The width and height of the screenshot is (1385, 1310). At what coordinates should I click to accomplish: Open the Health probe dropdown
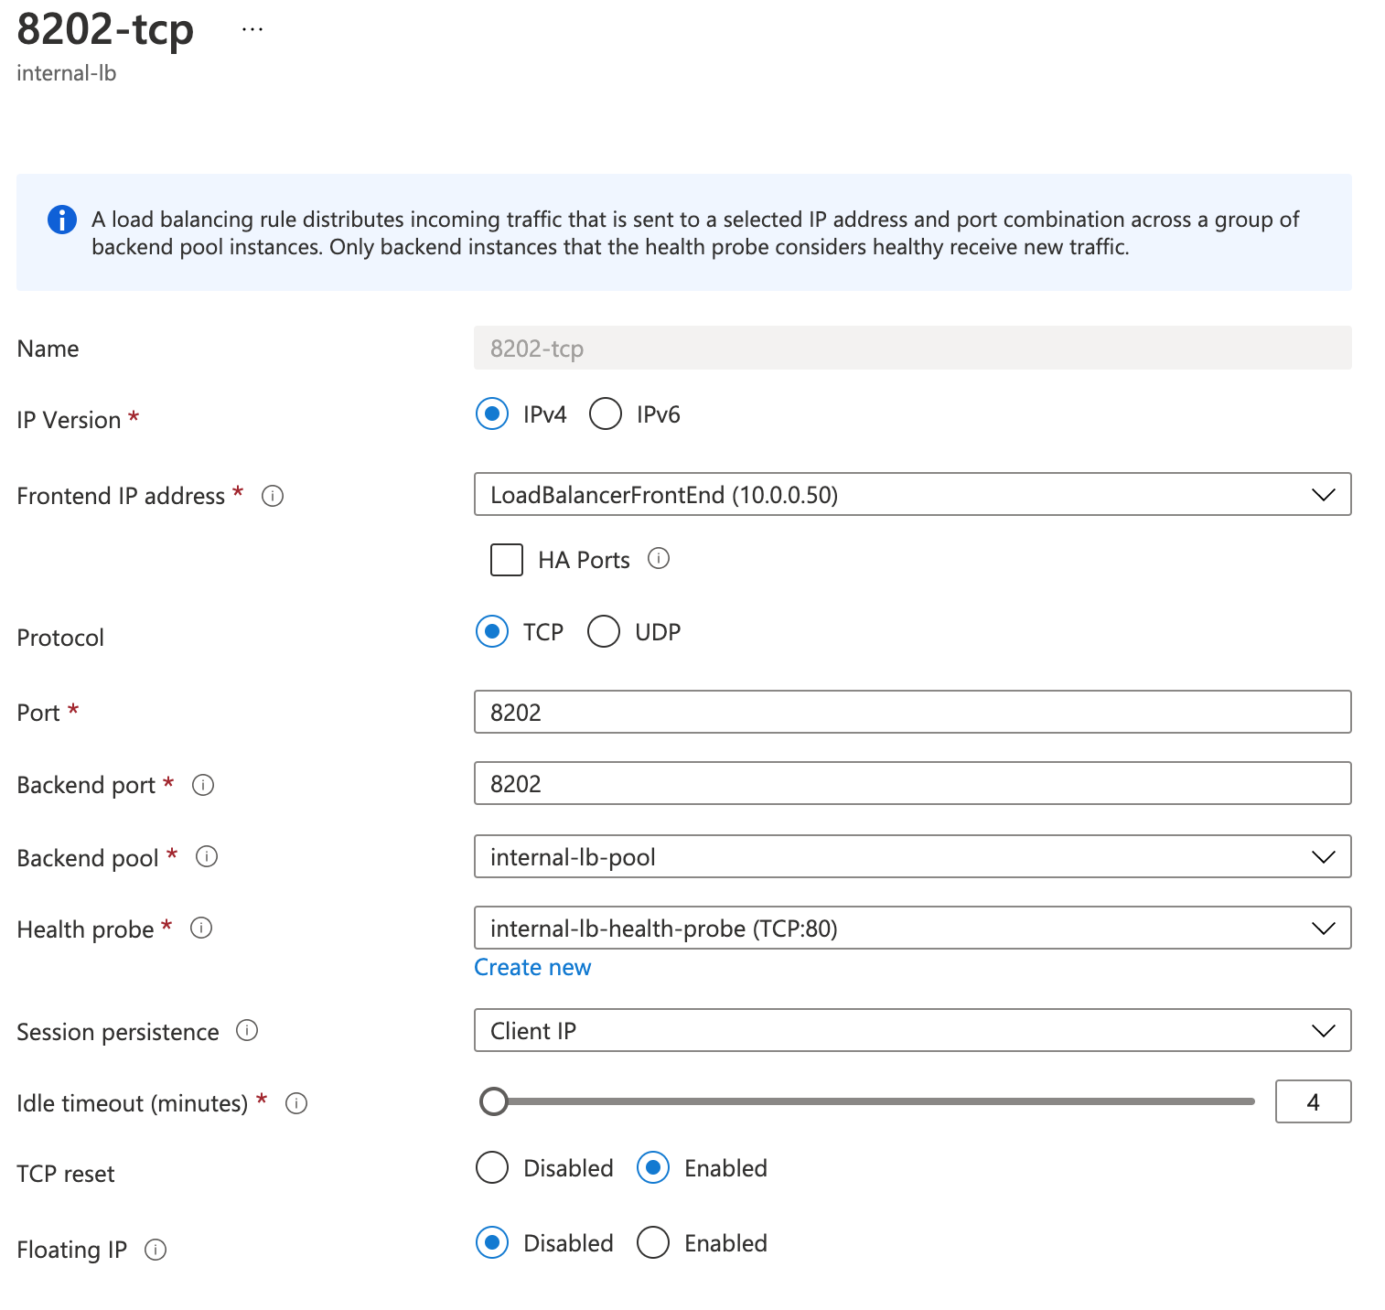(x=912, y=928)
